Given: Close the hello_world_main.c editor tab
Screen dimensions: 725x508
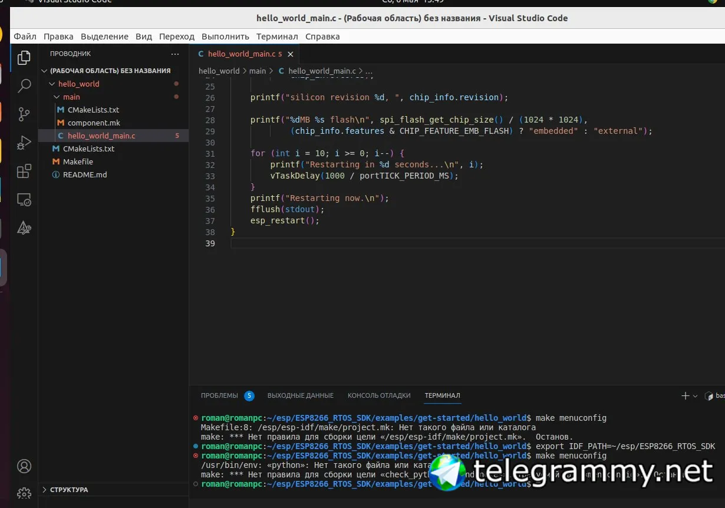Looking at the screenshot, I should (x=290, y=54).
